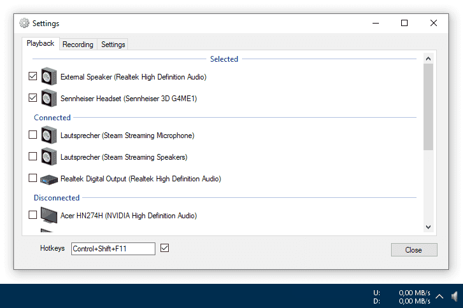
Task: Click the scrollbar up arrow
Action: coord(428,59)
